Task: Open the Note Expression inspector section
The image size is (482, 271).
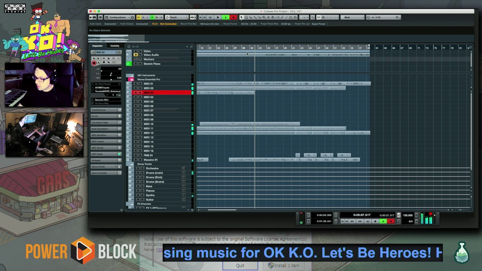Action: (x=106, y=129)
